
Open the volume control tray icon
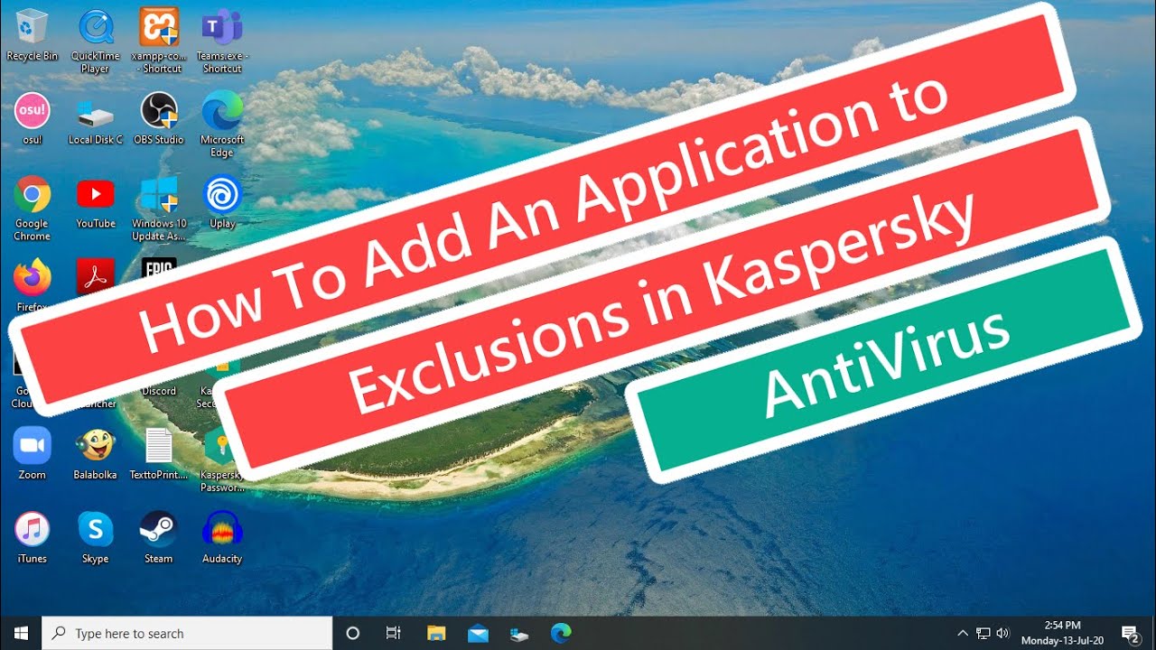point(1002,633)
